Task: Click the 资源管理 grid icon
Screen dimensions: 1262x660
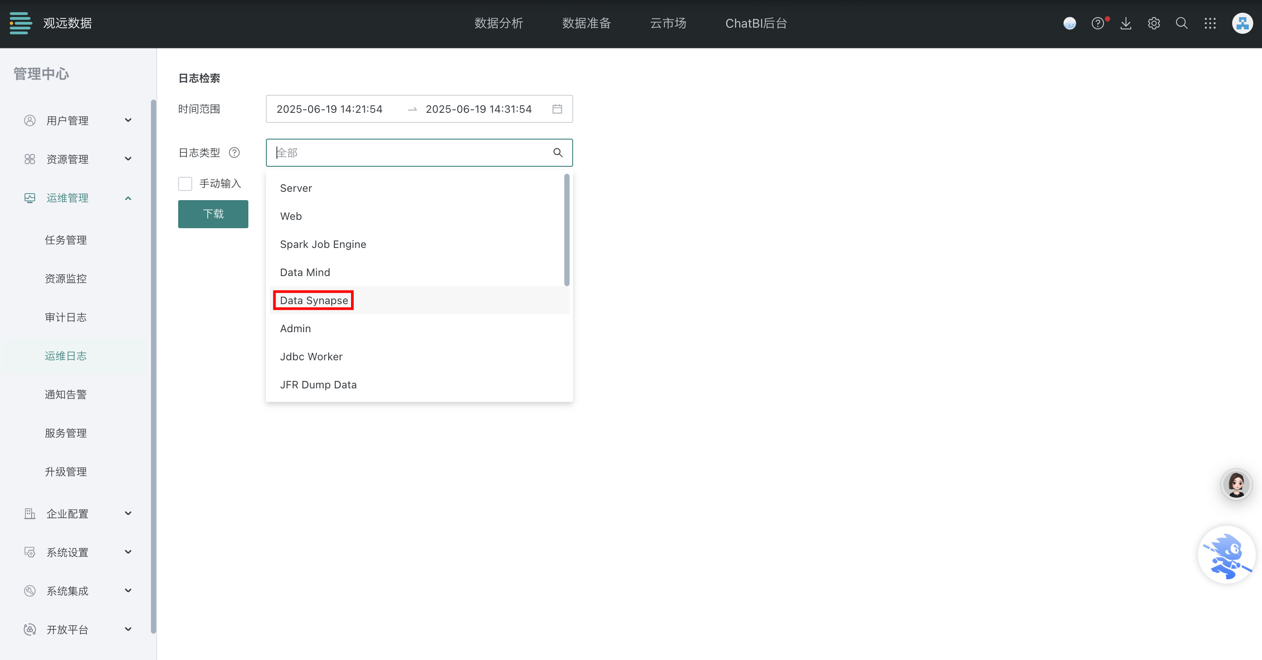Action: click(x=30, y=159)
